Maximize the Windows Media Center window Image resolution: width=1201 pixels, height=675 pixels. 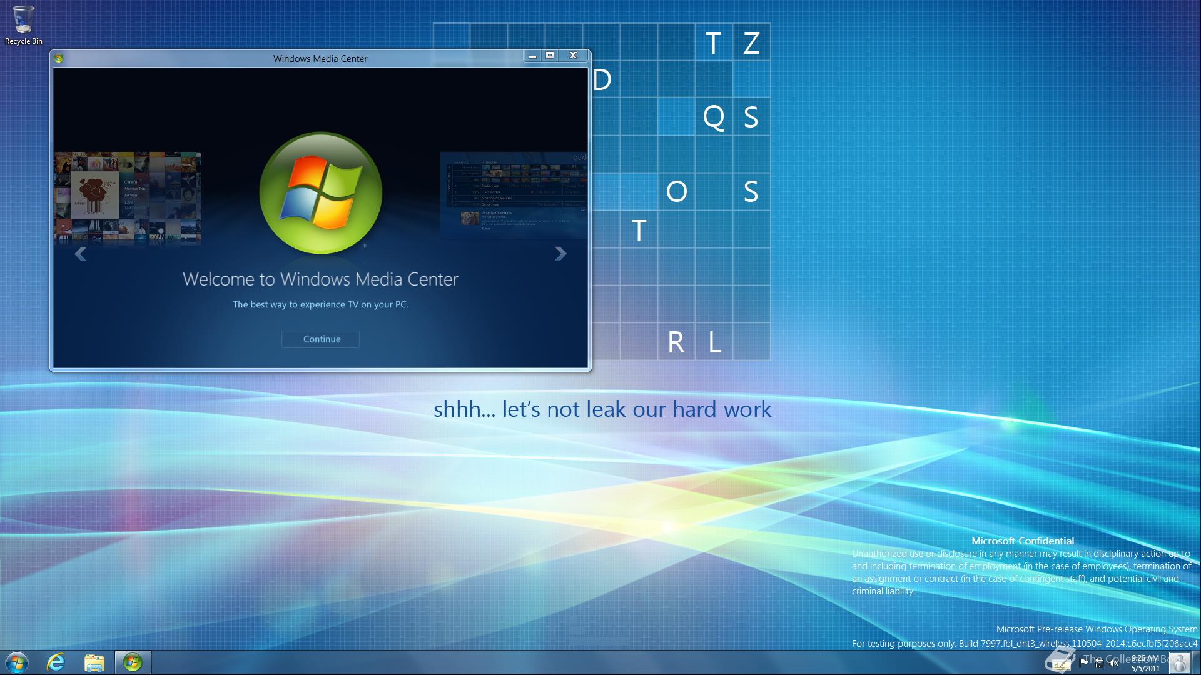click(550, 56)
